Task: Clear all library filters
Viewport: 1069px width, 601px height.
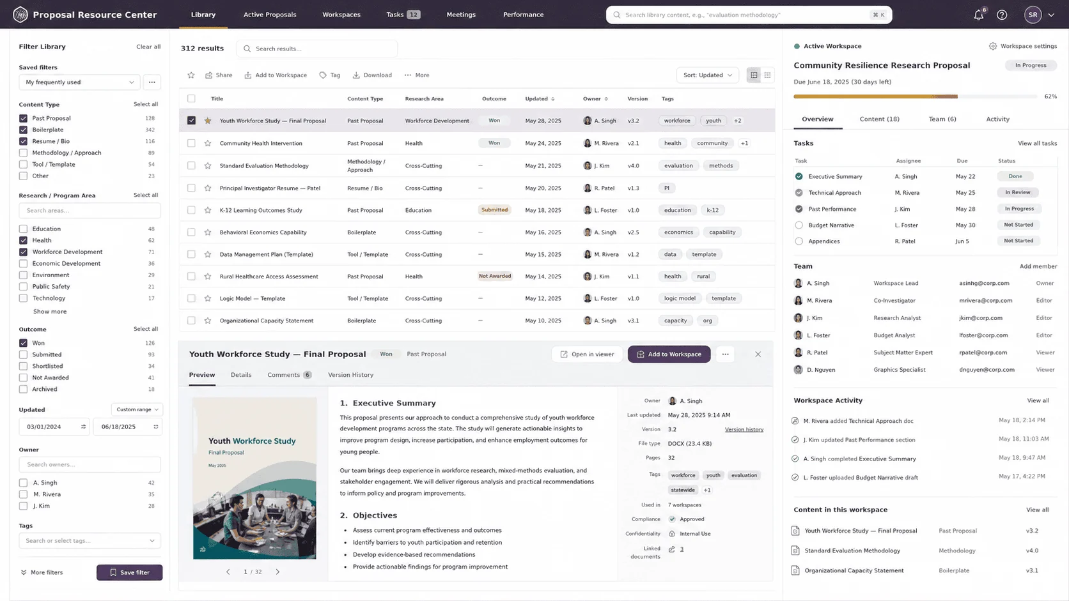Action: pyautogui.click(x=148, y=47)
